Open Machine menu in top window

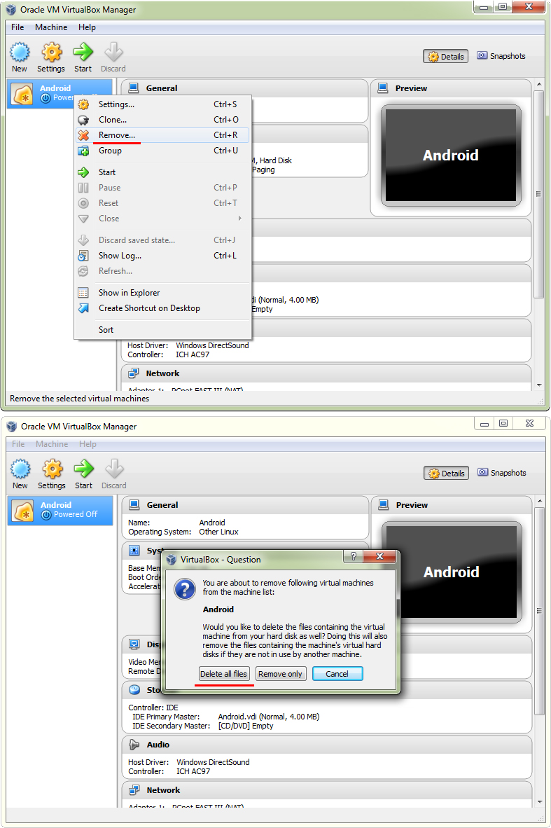point(51,27)
